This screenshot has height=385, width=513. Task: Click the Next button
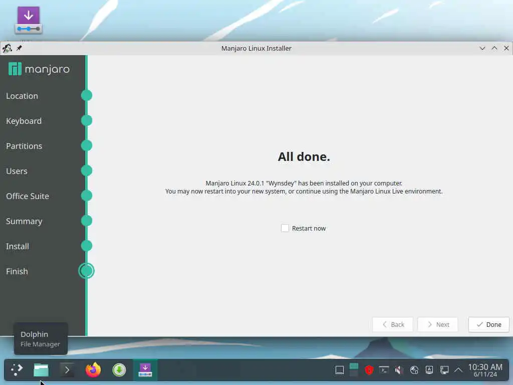(x=438, y=324)
